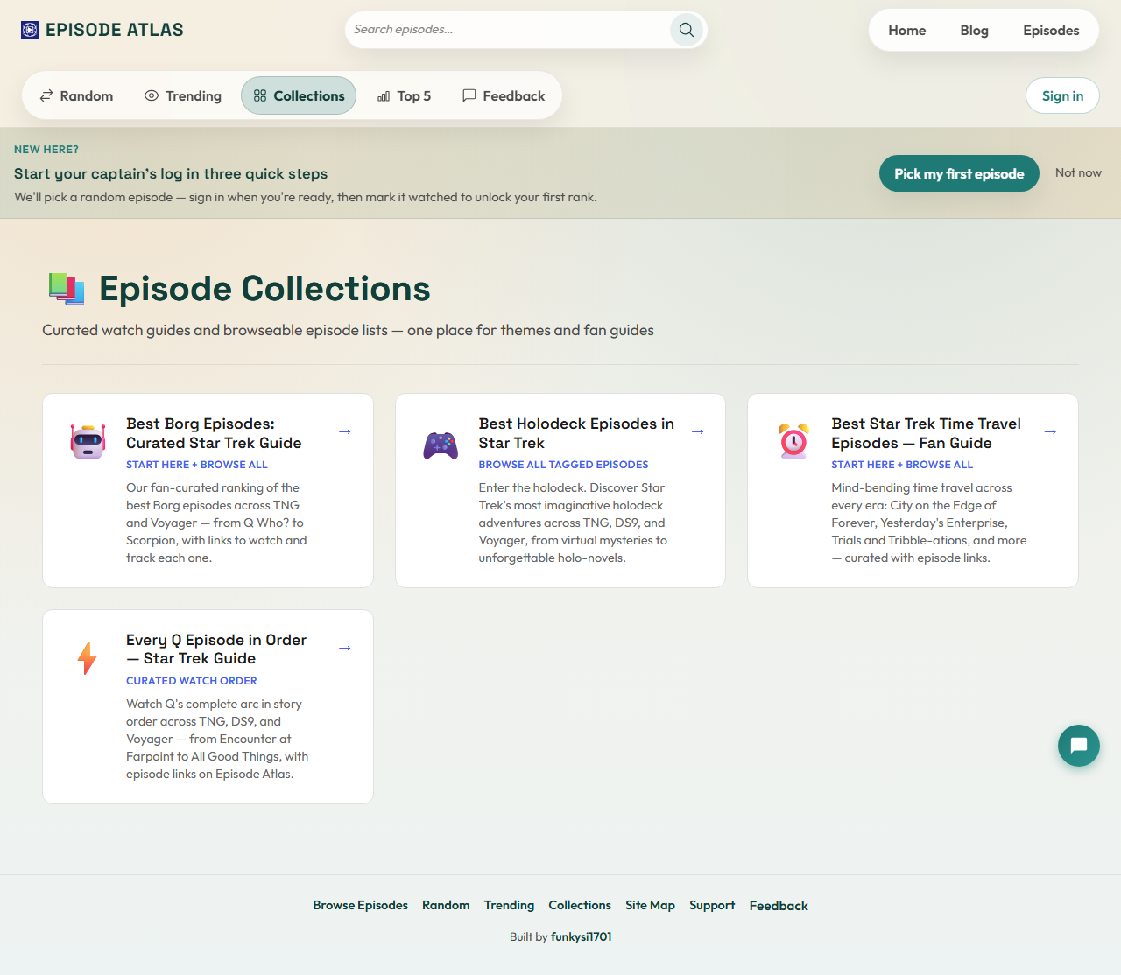Screen dimensions: 1121x975
Task: Open Site Map footer link
Action: point(650,905)
